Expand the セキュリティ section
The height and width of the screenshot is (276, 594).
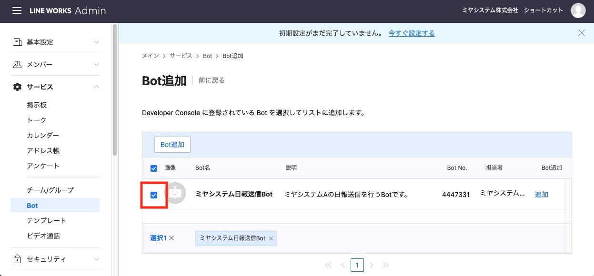pos(97,259)
